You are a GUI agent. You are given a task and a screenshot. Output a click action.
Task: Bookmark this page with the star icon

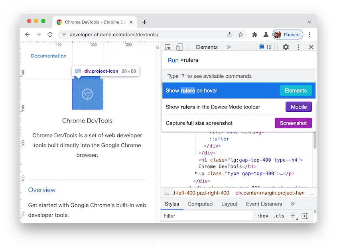coord(241,35)
